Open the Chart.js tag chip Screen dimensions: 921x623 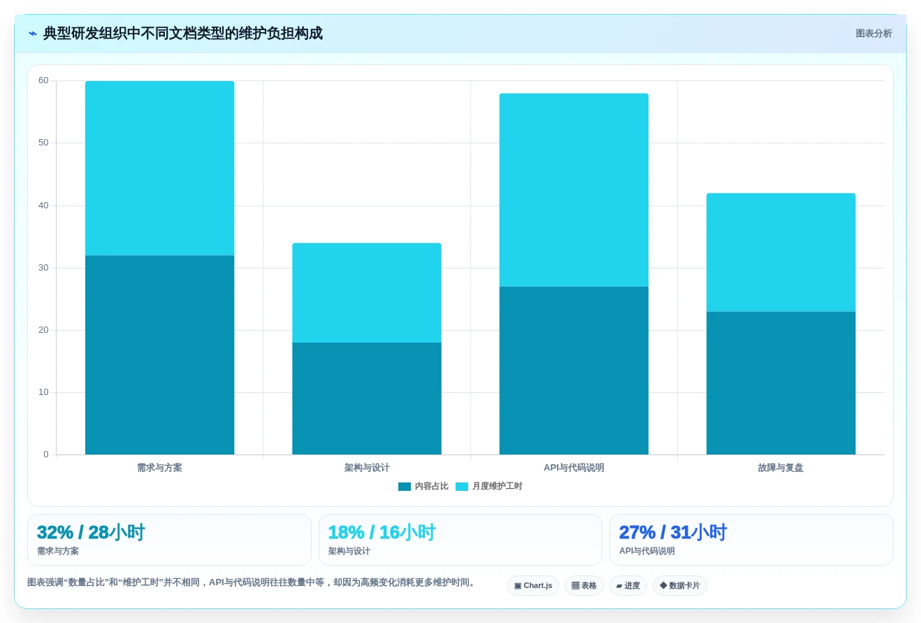(533, 585)
